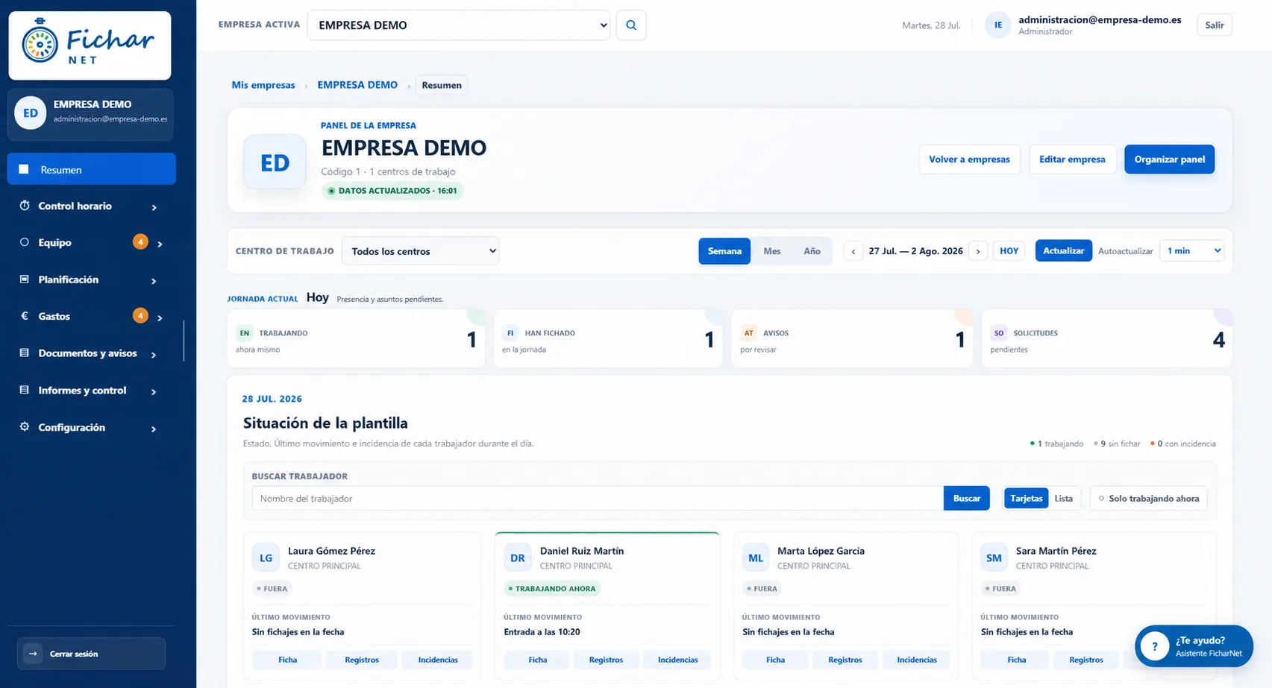Open the Centro de trabajo dropdown

click(x=421, y=251)
